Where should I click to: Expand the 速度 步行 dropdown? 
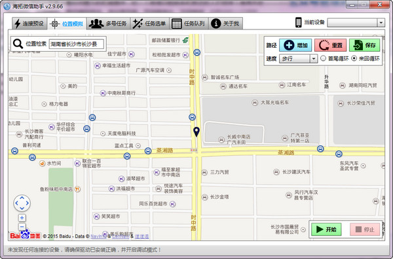point(314,59)
